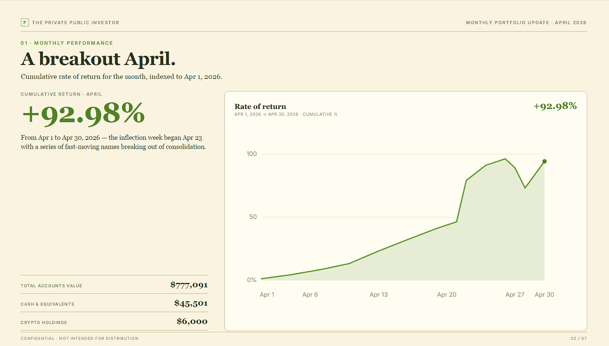Click the 'Confidential · Not intended for distribution' footer

79,338
